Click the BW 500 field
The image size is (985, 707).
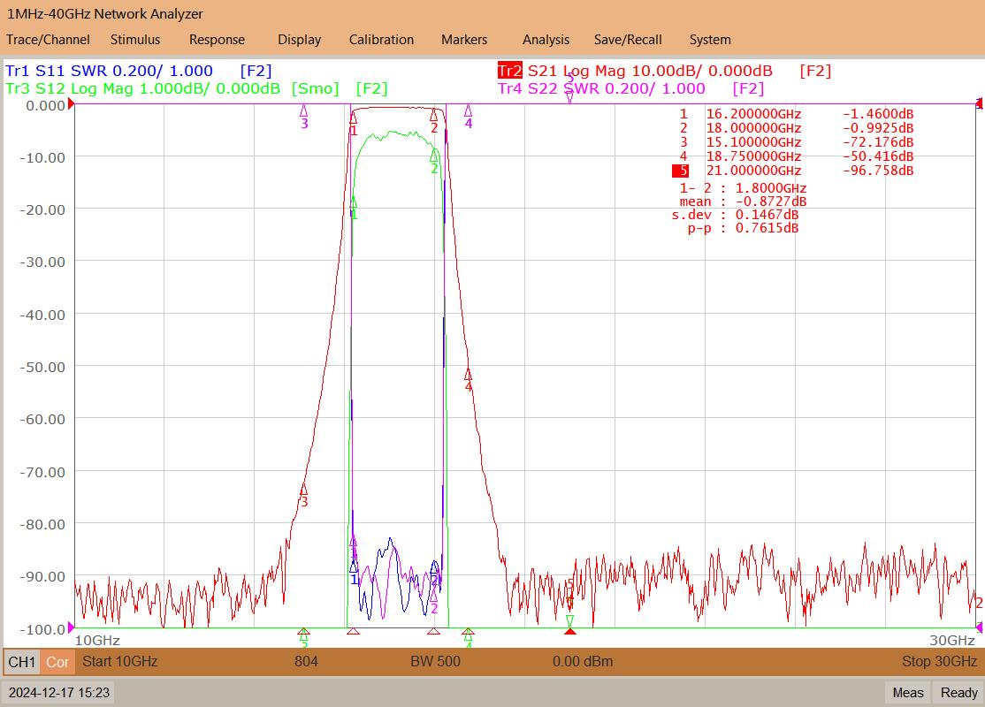(x=435, y=662)
